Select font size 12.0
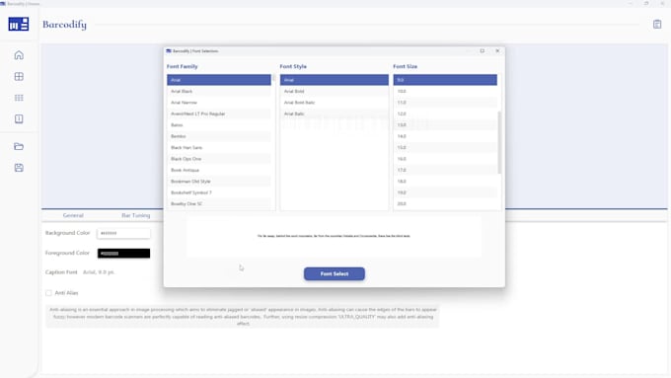Viewport: 671px width, 378px height. pyautogui.click(x=445, y=113)
